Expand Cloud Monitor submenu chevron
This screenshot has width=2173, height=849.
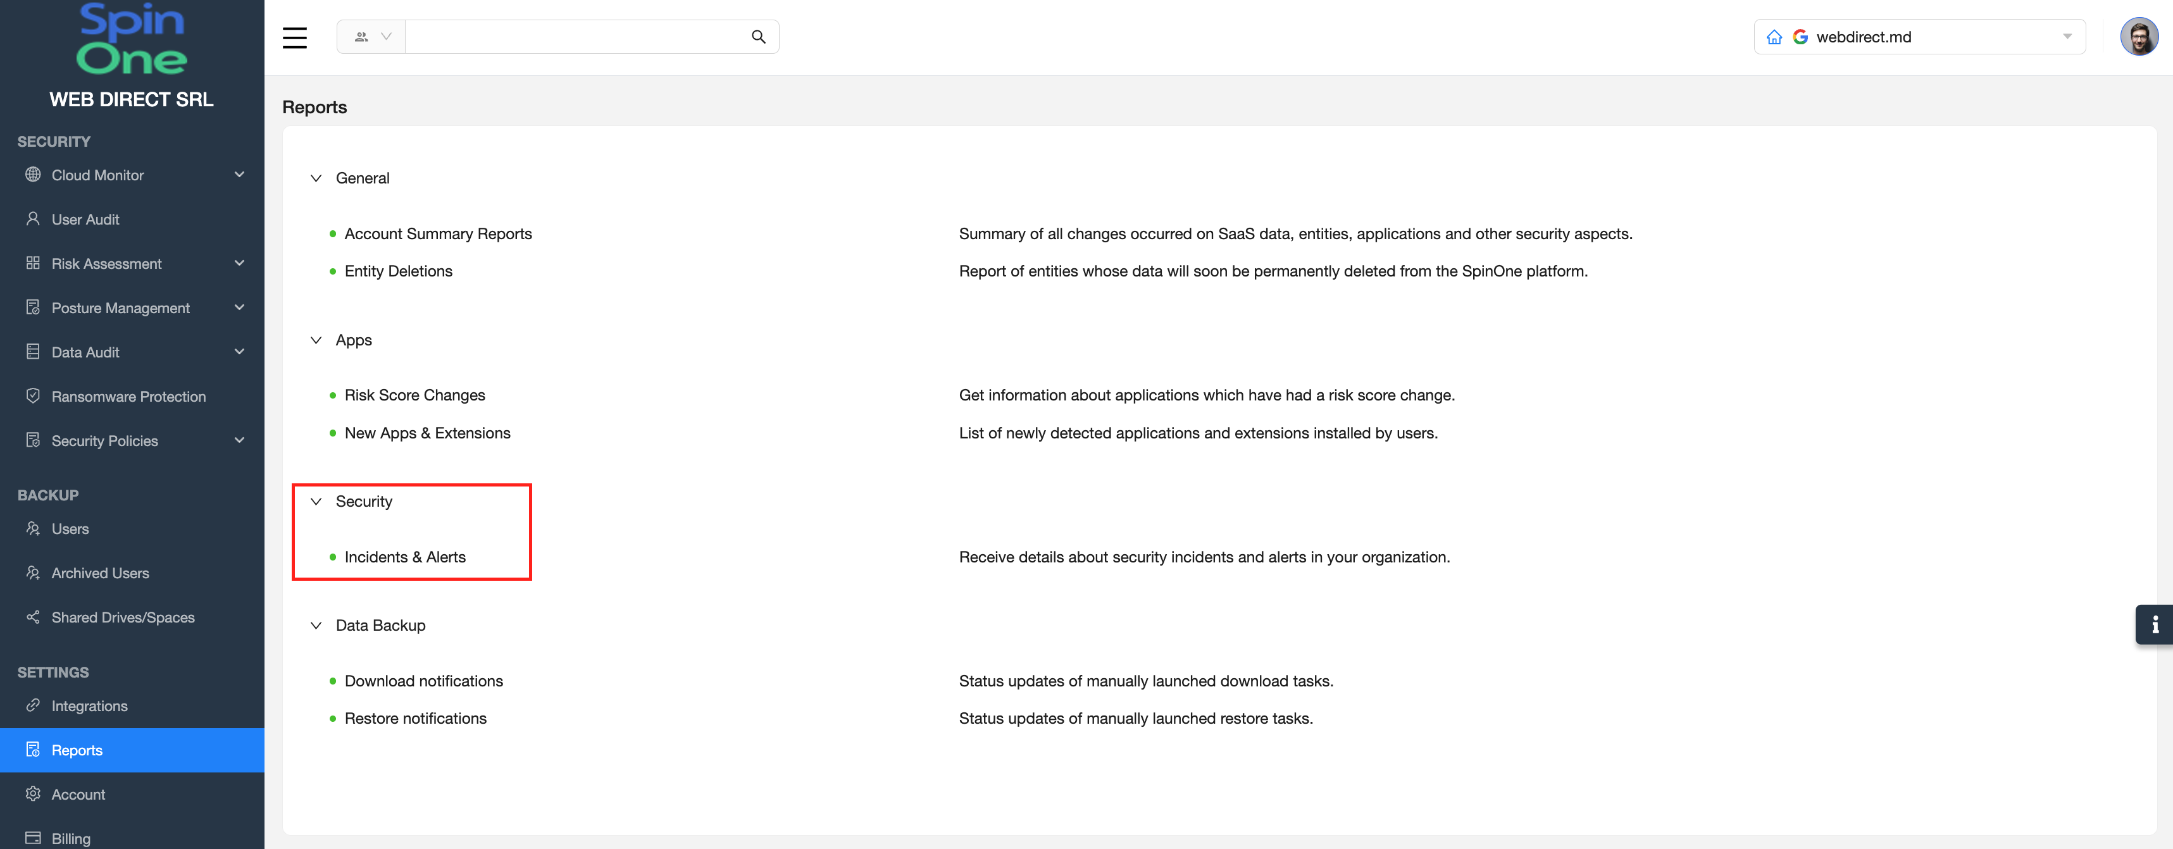tap(240, 175)
